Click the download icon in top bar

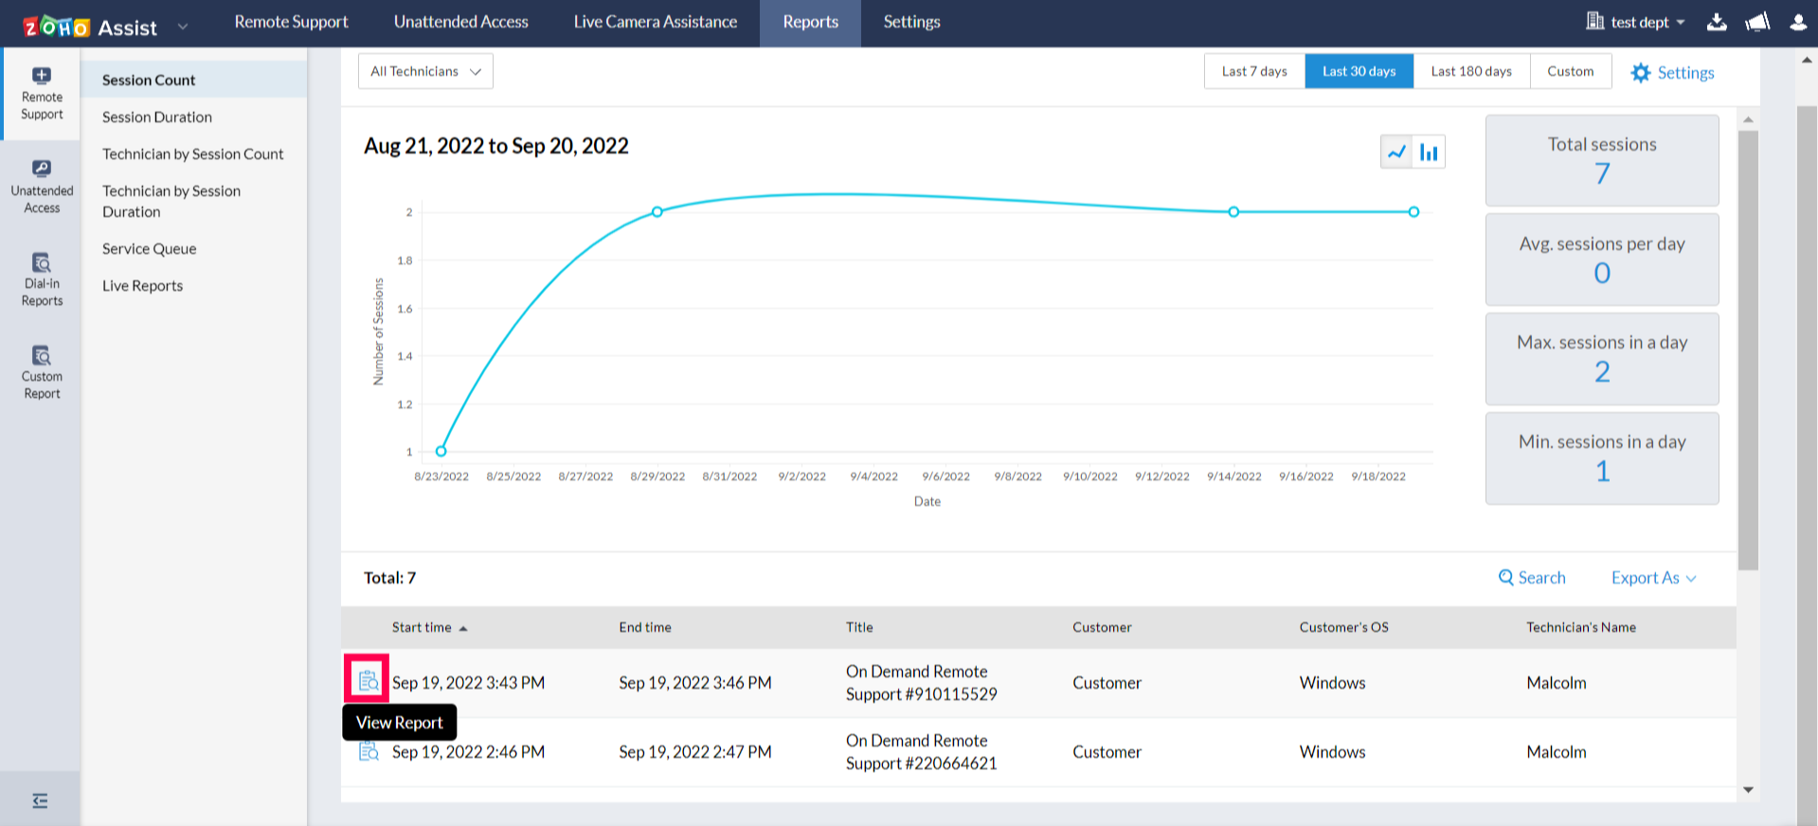tap(1717, 22)
